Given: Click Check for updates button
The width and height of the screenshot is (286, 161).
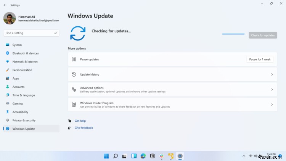Looking at the screenshot, I should 263,35.
